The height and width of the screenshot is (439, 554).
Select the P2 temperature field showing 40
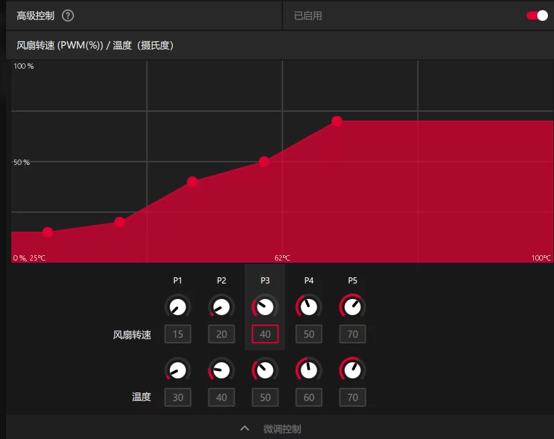[221, 397]
